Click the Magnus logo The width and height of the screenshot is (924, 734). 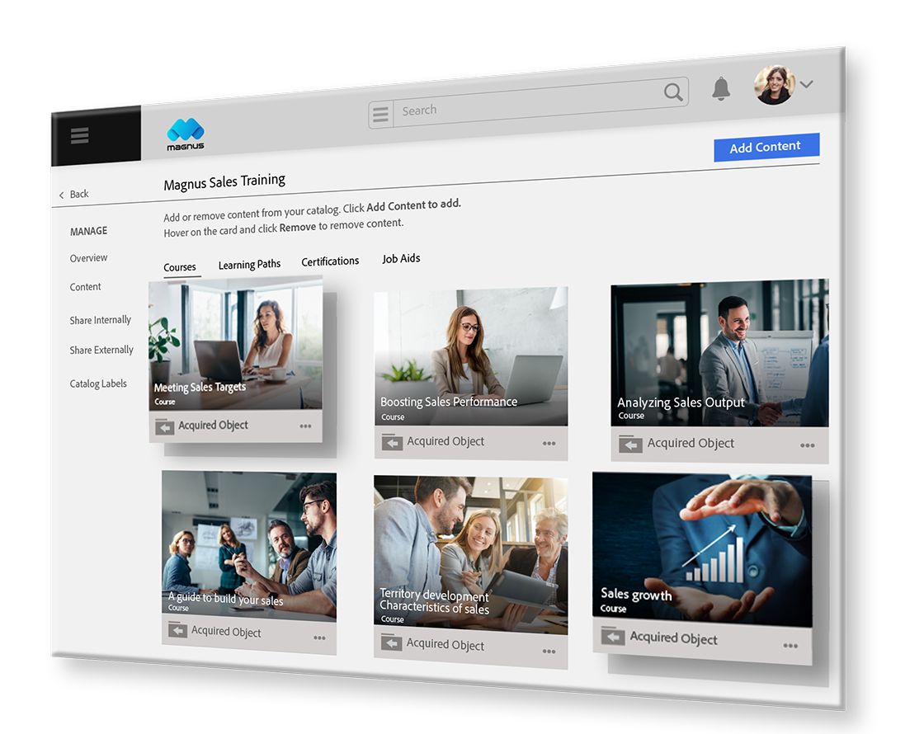tap(186, 134)
